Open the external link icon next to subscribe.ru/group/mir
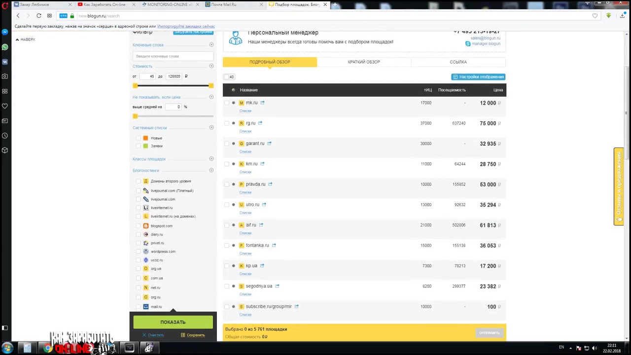The image size is (631, 355). point(297,306)
